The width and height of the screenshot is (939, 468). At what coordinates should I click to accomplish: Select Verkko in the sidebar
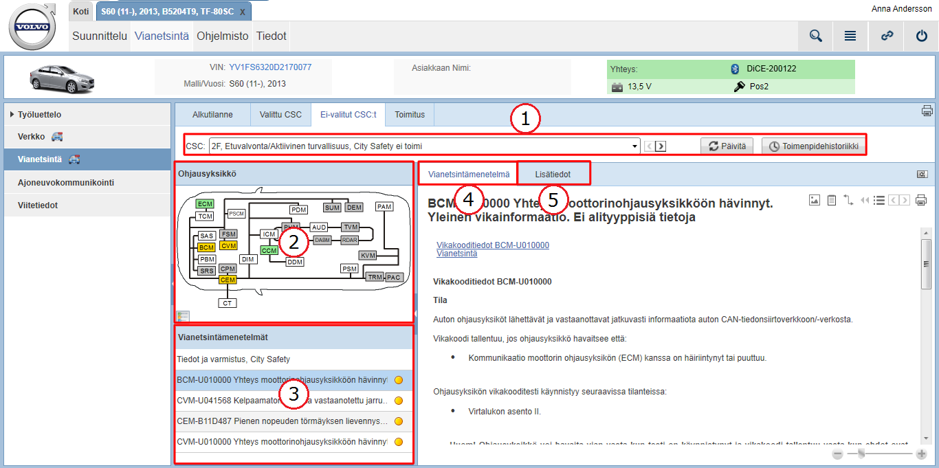pyautogui.click(x=87, y=137)
